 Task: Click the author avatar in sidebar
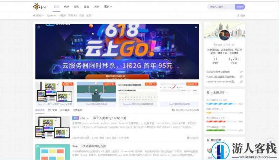pyautogui.click(x=224, y=35)
